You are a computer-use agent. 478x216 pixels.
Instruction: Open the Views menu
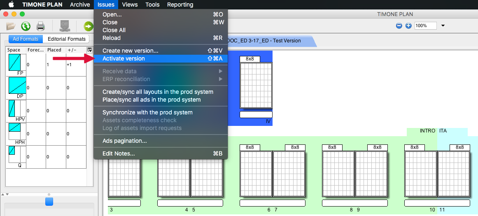tap(130, 5)
